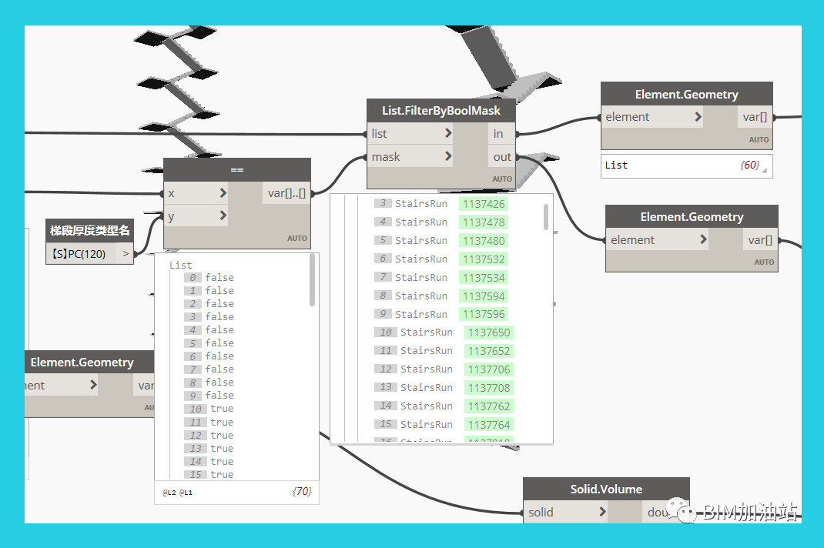
Task: Select the Solid.Volume node title bar
Action: click(x=605, y=489)
